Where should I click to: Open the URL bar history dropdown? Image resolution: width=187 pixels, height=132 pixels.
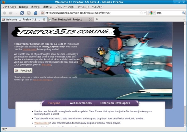click(x=145, y=13)
